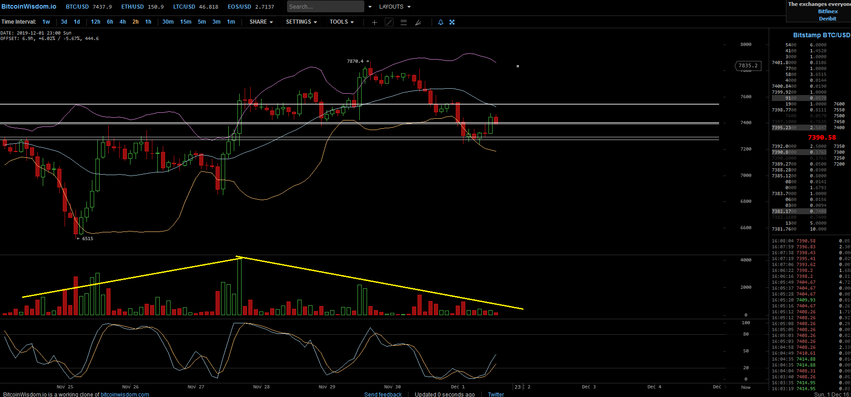
Task: Set time interval to 1d
Action: 77,22
